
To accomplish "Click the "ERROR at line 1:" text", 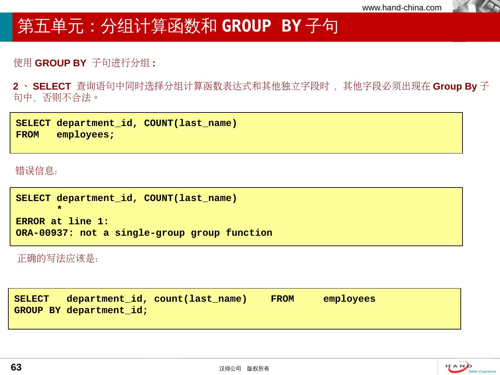I will pyautogui.click(x=62, y=222).
